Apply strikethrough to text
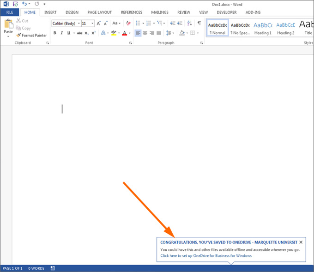 click(79, 33)
